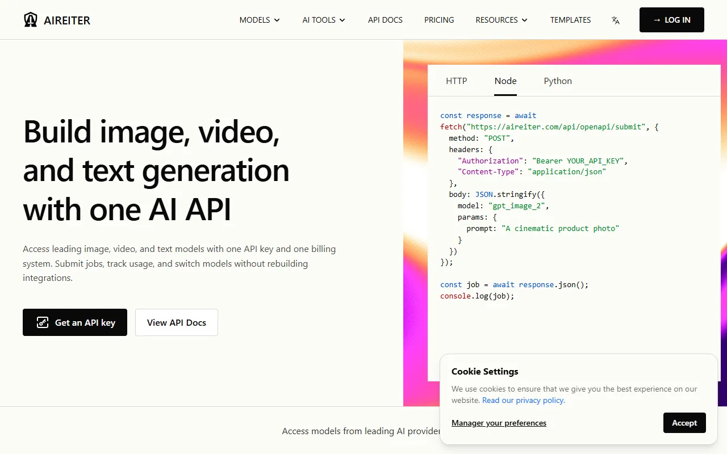The image size is (727, 454).
Task: Switch to the Python code tab
Action: pyautogui.click(x=558, y=81)
